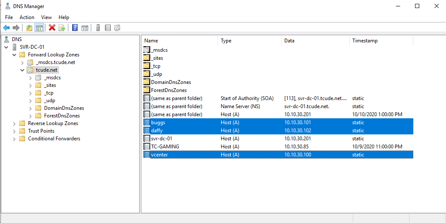
Task: Toggle Show/Hide Action Pane icon
Action: [x=85, y=28]
